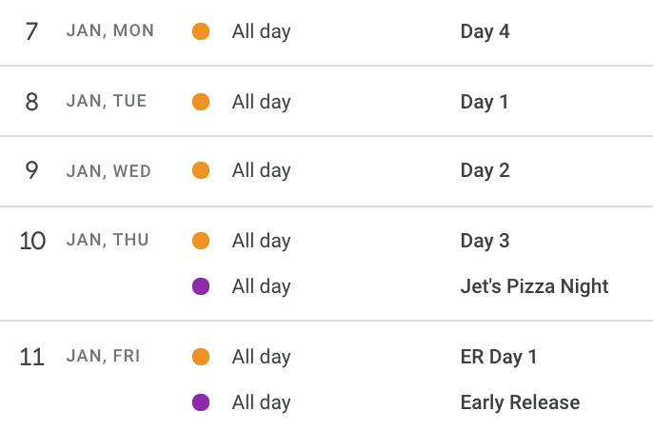Click the JAN, WED date label
653x430 pixels.
pyautogui.click(x=109, y=171)
